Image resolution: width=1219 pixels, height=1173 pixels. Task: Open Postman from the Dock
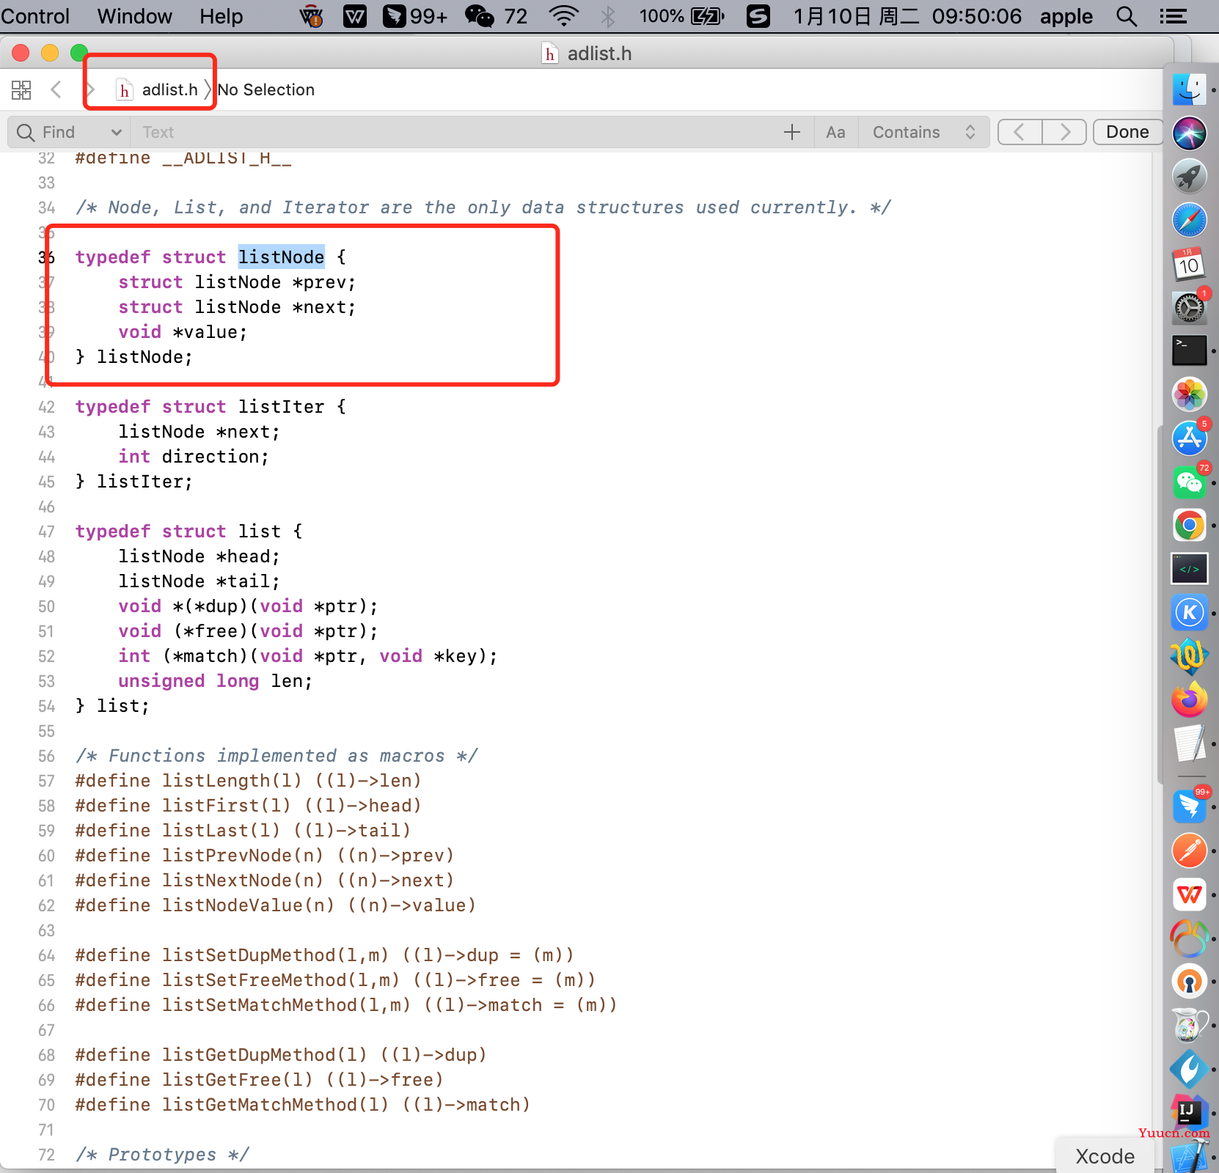pyautogui.click(x=1189, y=850)
